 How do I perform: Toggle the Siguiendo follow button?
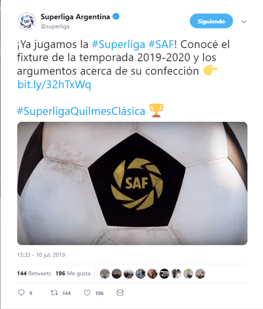pyautogui.click(x=211, y=21)
